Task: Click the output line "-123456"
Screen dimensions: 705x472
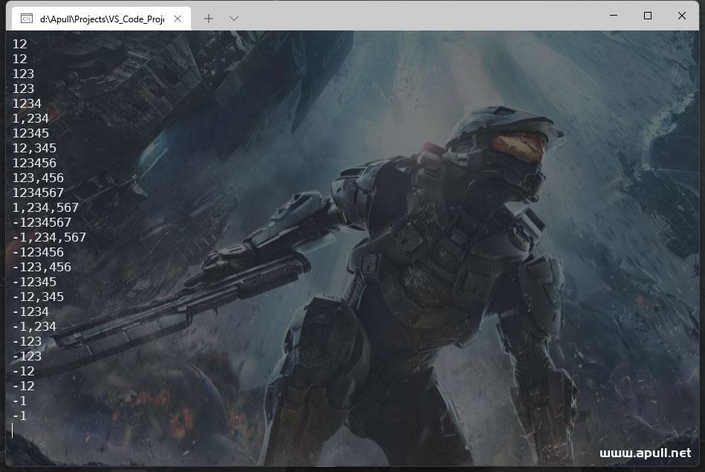Action: click(38, 252)
